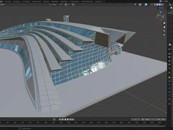Open the Animation workspace tab

coord(55,1)
